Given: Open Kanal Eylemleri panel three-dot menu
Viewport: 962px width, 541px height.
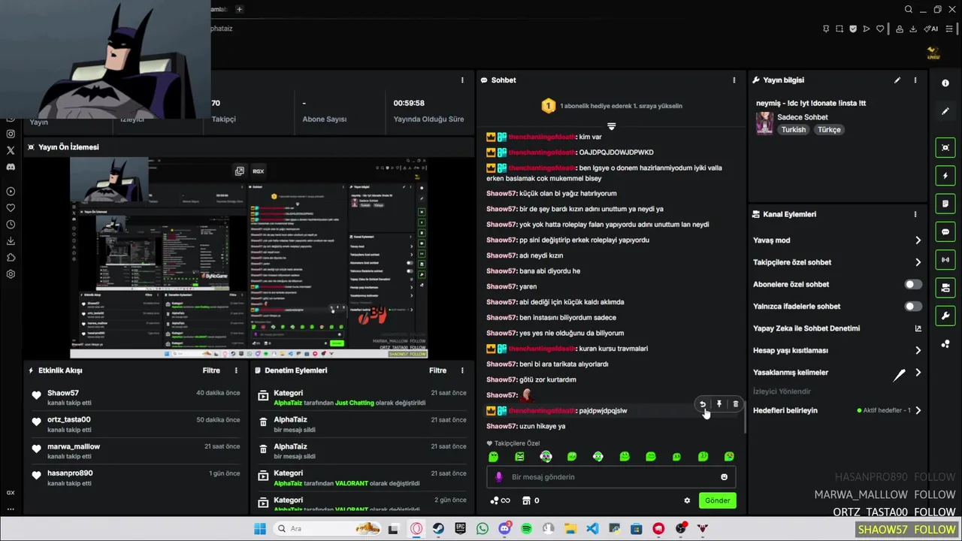Looking at the screenshot, I should click(915, 214).
